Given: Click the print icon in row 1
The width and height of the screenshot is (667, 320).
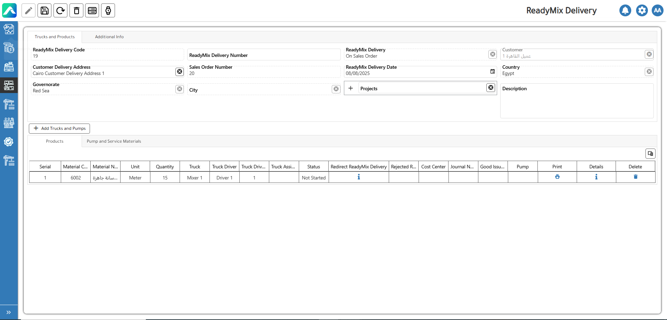Looking at the screenshot, I should 557,177.
